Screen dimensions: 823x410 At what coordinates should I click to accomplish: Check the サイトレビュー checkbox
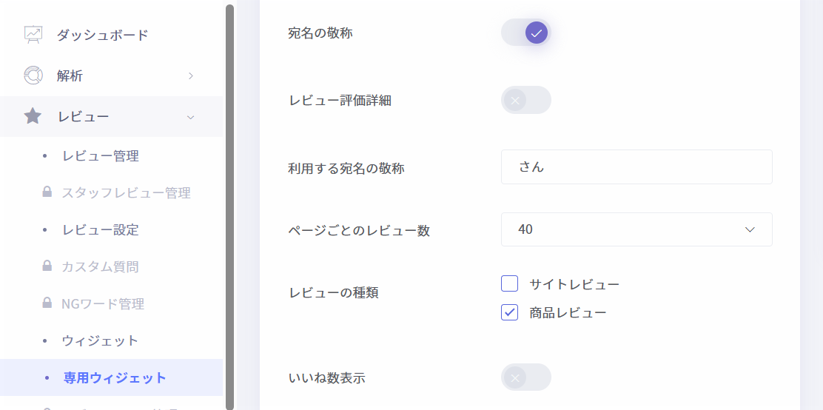coord(510,283)
